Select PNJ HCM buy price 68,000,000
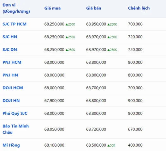This screenshot has width=166, height=151. [54, 63]
